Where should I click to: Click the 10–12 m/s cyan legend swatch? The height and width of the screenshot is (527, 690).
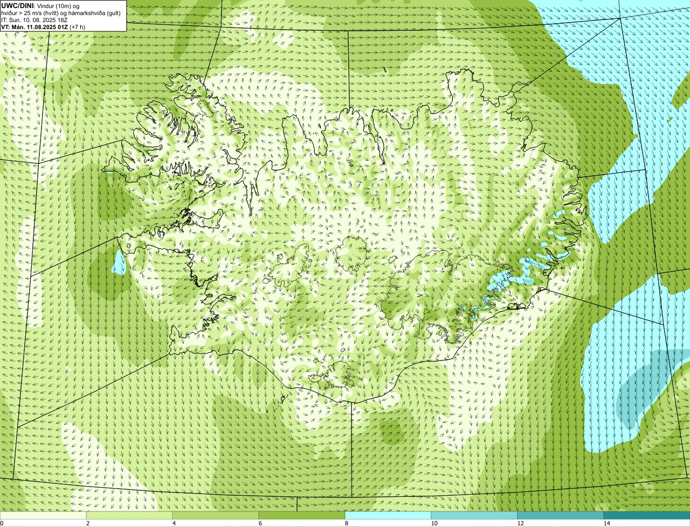(x=474, y=515)
